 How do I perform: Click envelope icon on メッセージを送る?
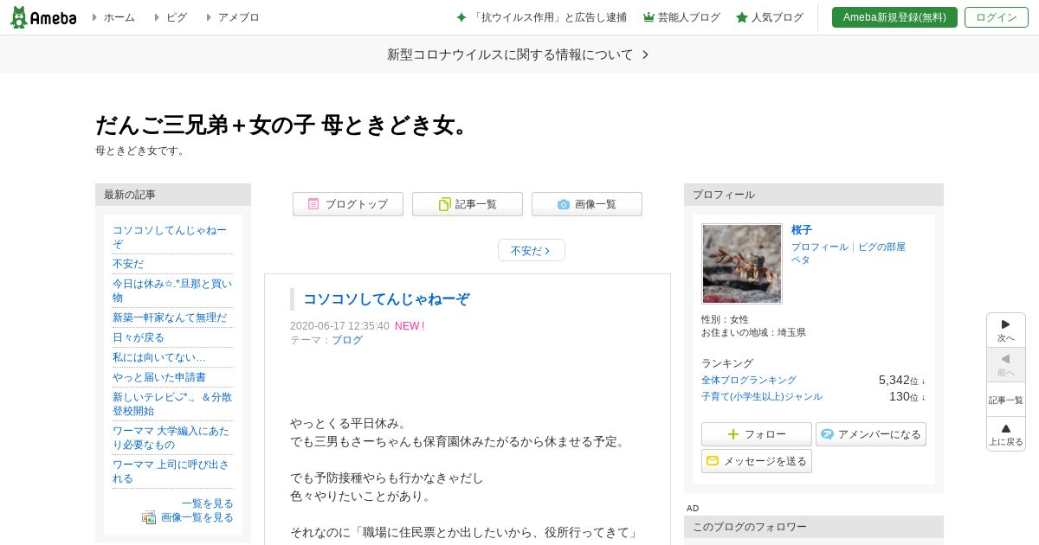coord(713,461)
